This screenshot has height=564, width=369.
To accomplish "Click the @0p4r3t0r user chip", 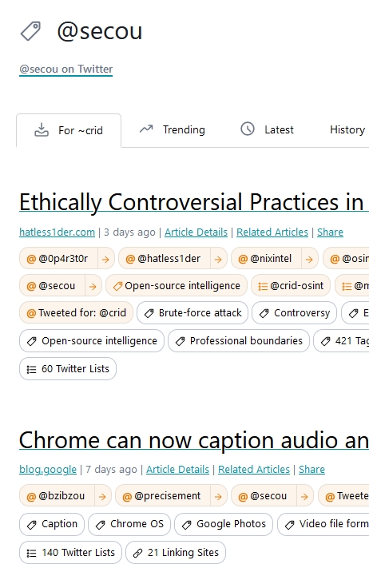I will 58,259.
